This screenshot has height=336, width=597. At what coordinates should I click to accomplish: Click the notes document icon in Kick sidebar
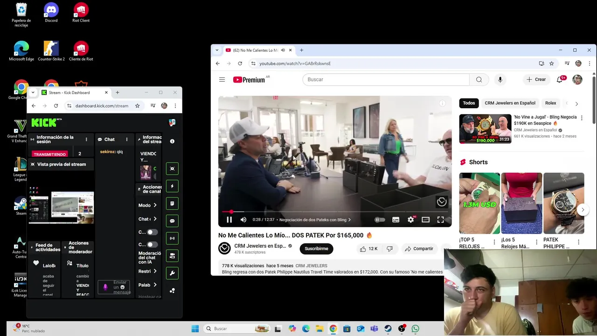(x=172, y=203)
